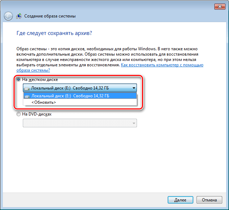Select the 'На DVD-дисках' radio button

pos(19,114)
